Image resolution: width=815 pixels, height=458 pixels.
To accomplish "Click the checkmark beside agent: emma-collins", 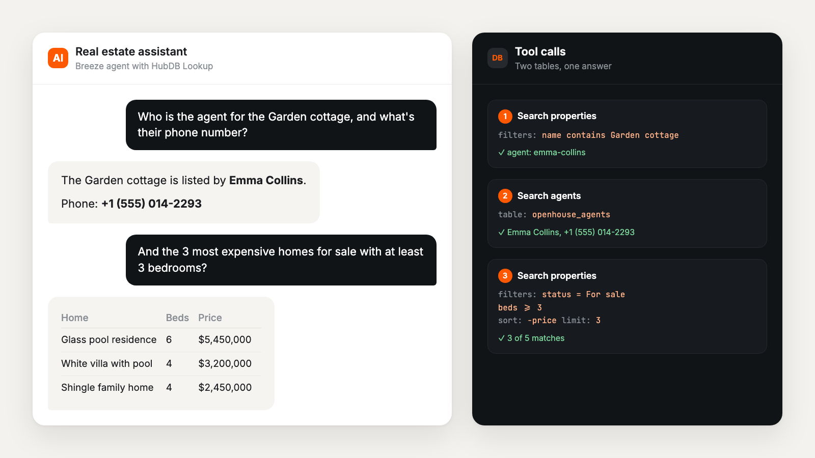I will pos(501,153).
